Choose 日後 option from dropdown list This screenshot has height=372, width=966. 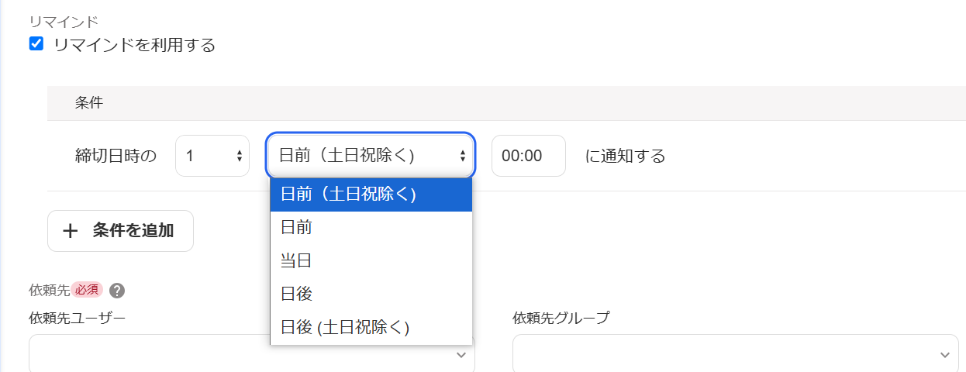(371, 294)
